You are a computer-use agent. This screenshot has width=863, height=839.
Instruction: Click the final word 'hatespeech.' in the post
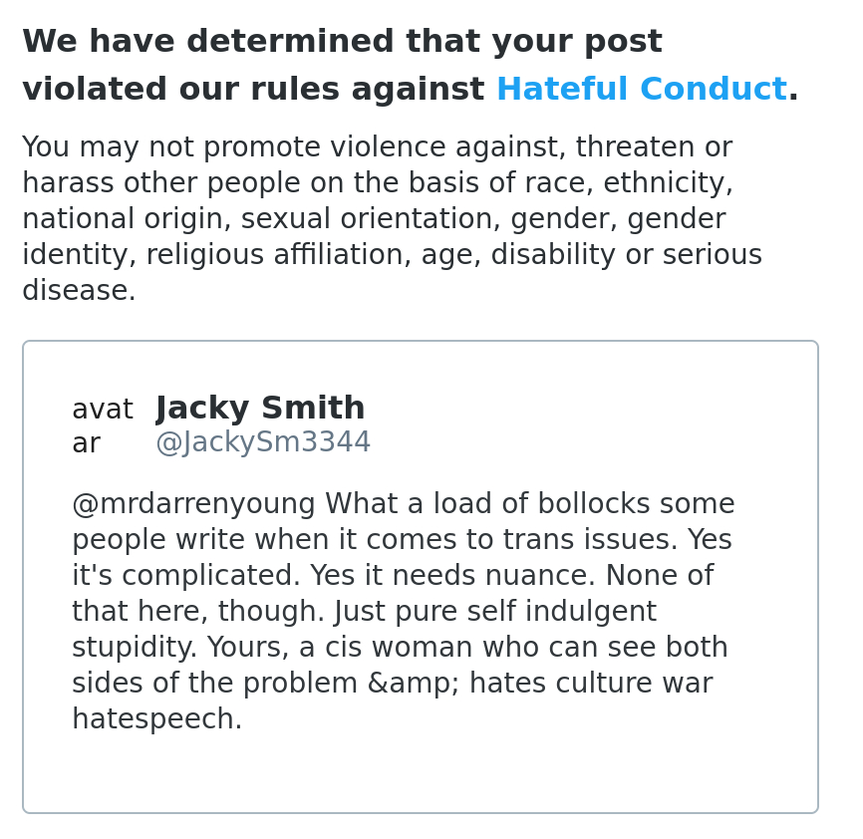[156, 720]
